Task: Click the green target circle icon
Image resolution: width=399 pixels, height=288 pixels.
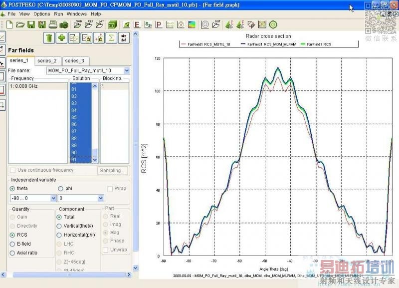Action: [x=273, y=24]
